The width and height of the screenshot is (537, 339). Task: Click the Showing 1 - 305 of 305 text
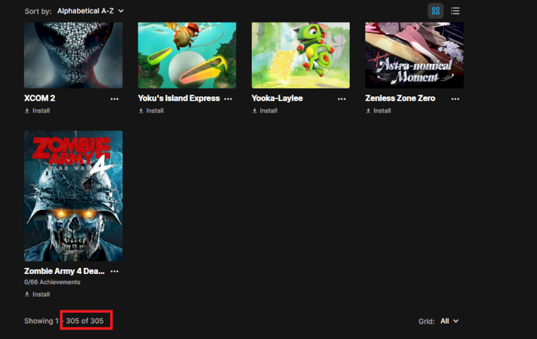[x=64, y=321]
